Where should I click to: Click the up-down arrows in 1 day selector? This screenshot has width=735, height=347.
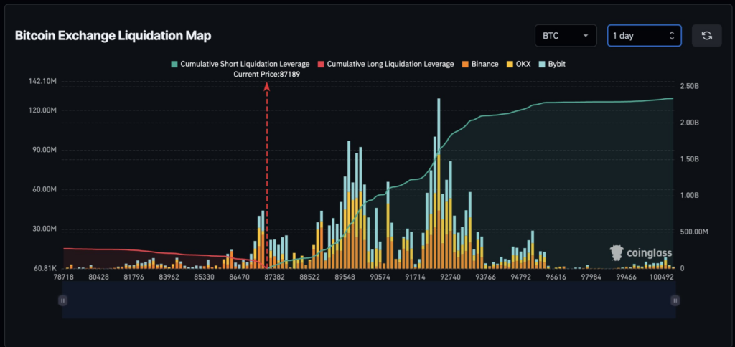point(671,36)
